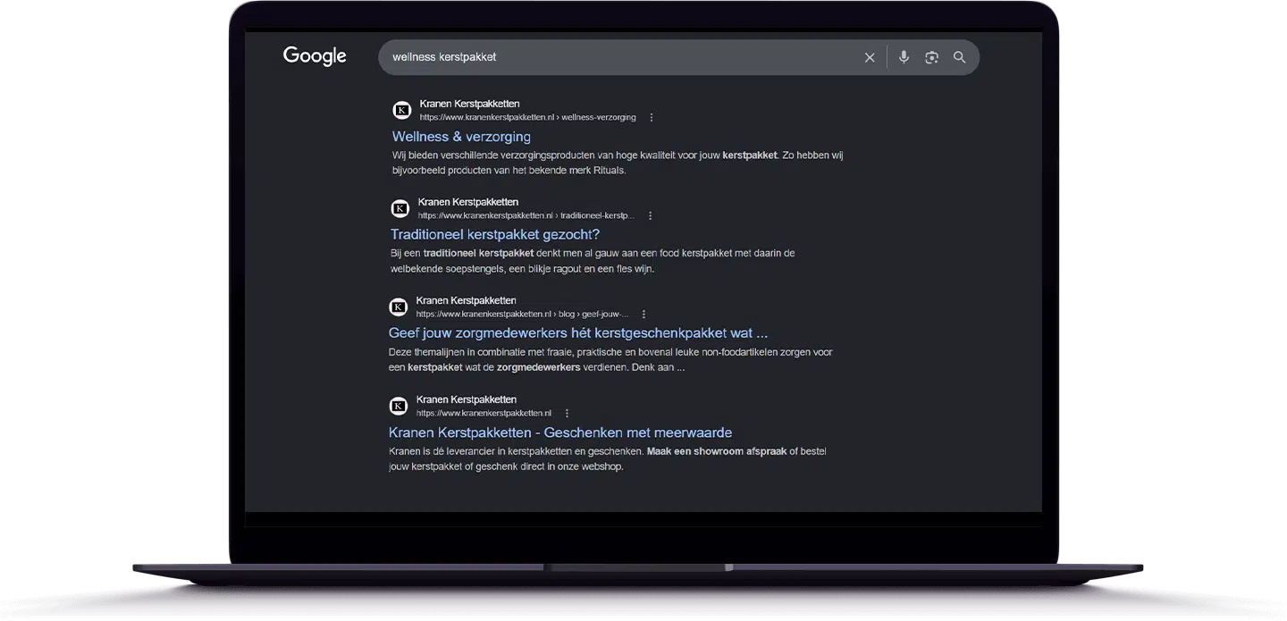Screen dimensions: 1287x621
Task: Click the Kranen favicon of the homepage result
Action: click(x=399, y=406)
